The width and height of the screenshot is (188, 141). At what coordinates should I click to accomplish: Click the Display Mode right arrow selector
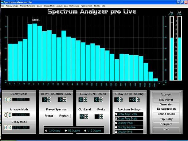click(10, 100)
